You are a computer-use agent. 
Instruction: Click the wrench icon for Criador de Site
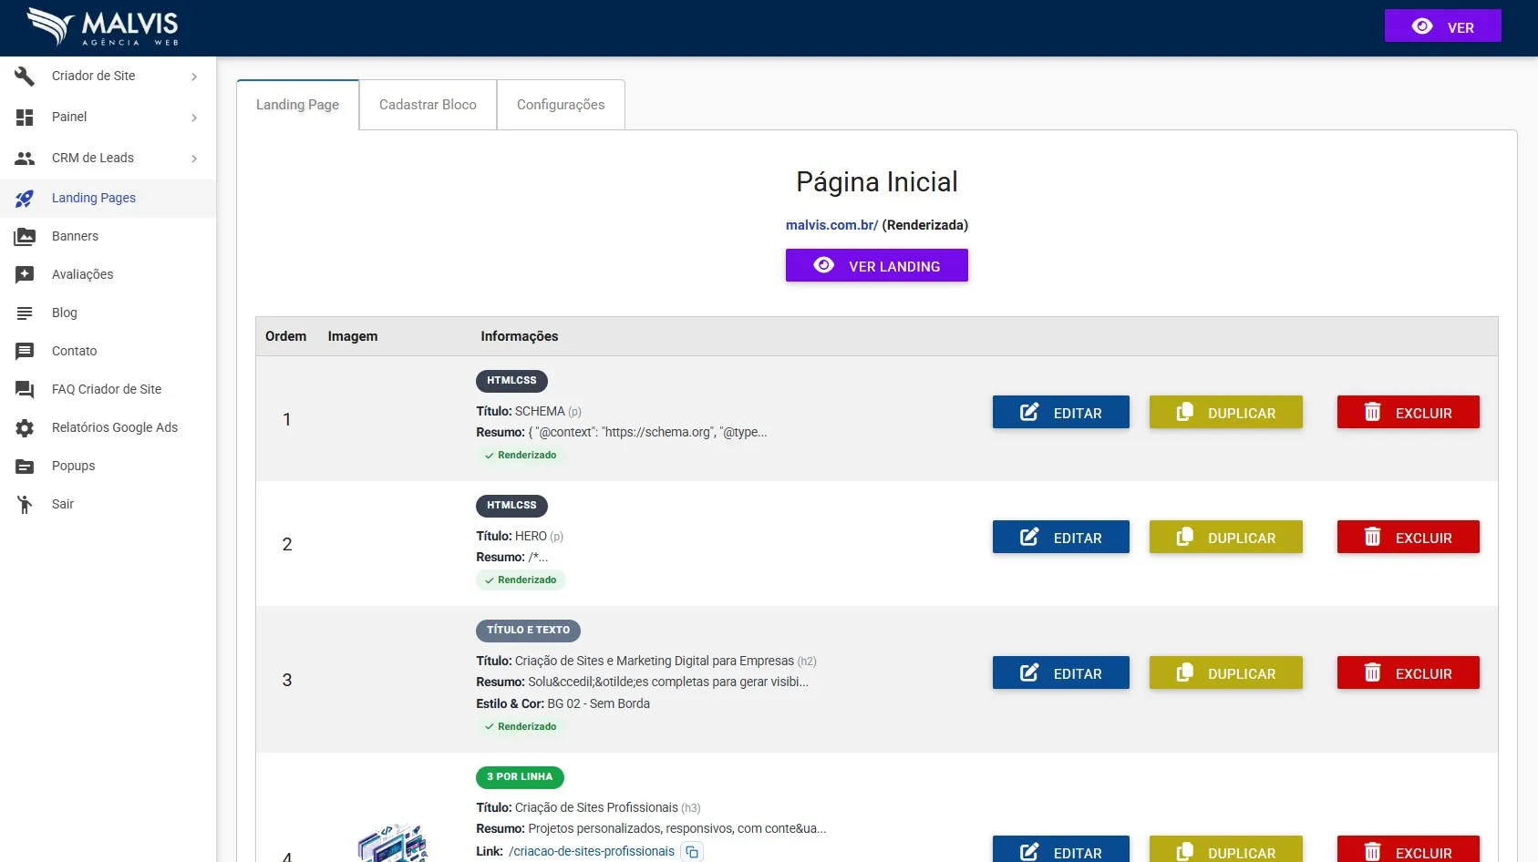point(25,77)
